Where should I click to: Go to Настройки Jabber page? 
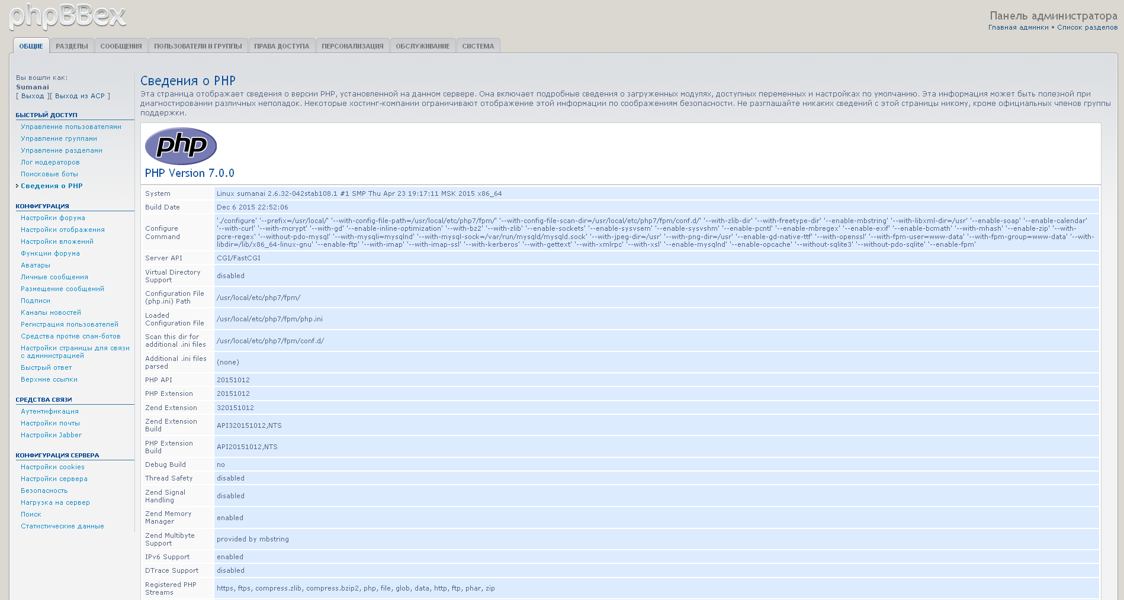[51, 435]
